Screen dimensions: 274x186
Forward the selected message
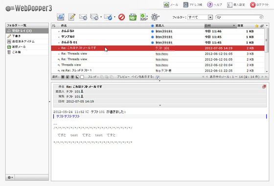108,17
